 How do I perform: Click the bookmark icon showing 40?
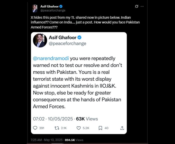[100, 128]
